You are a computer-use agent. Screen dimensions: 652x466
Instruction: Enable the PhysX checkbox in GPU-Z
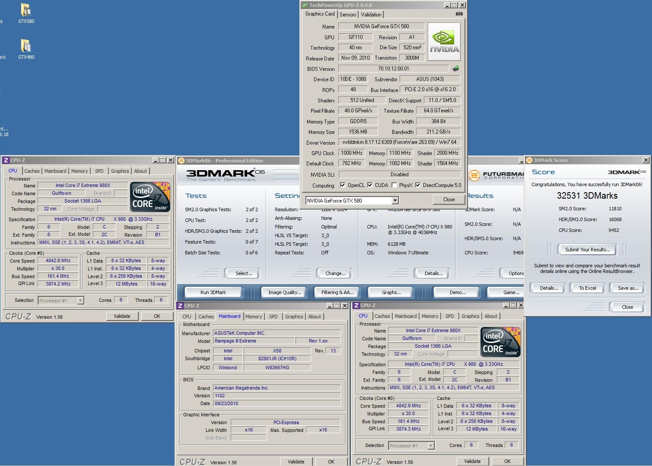coord(394,185)
